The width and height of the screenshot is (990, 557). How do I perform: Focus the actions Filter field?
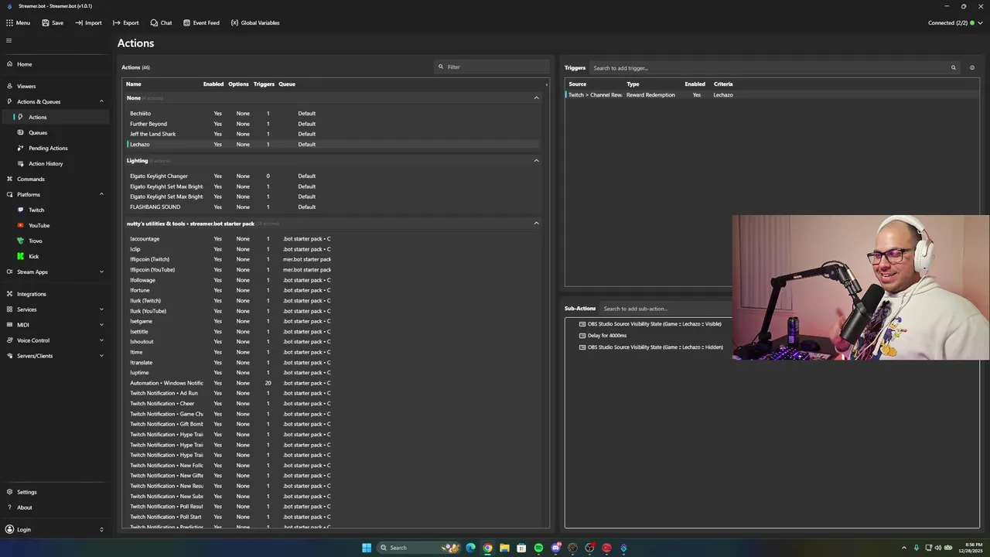(x=491, y=67)
